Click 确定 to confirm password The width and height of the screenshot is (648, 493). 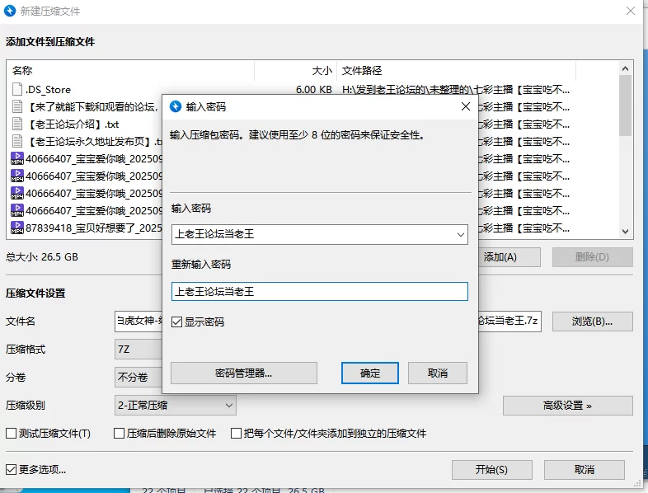coord(370,373)
